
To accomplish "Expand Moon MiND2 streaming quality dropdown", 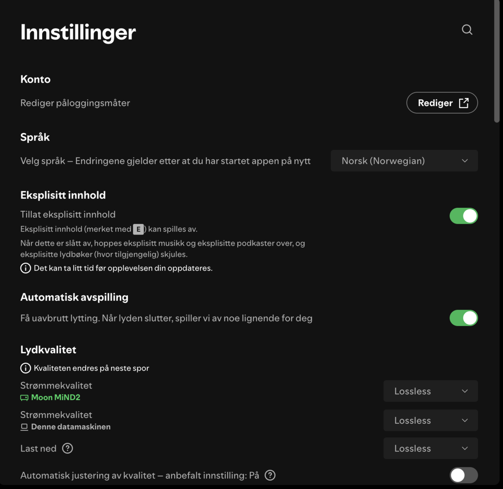I will 430,391.
